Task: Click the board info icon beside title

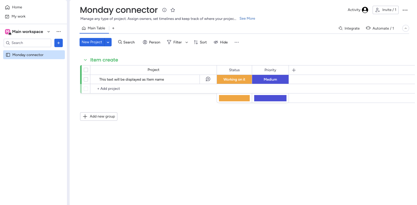Action: tap(164, 10)
